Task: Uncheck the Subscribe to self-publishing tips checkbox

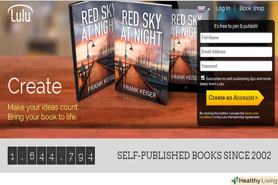Action: pos(203,78)
